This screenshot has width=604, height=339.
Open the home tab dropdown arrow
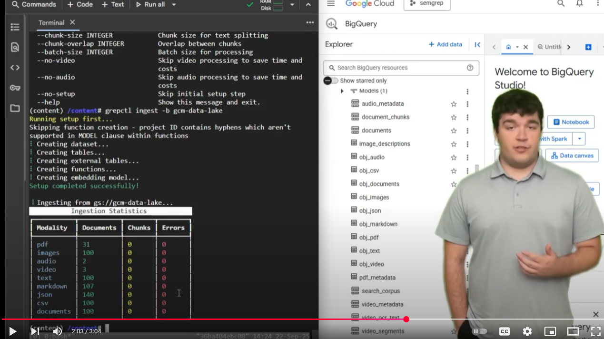(x=517, y=47)
